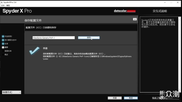Click the SpyderXPro app icon in the title bar

pyautogui.click(x=2, y=2)
